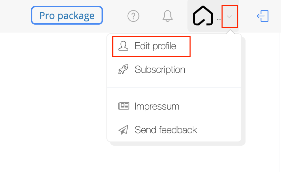Open notifications with the bell icon

tap(168, 16)
